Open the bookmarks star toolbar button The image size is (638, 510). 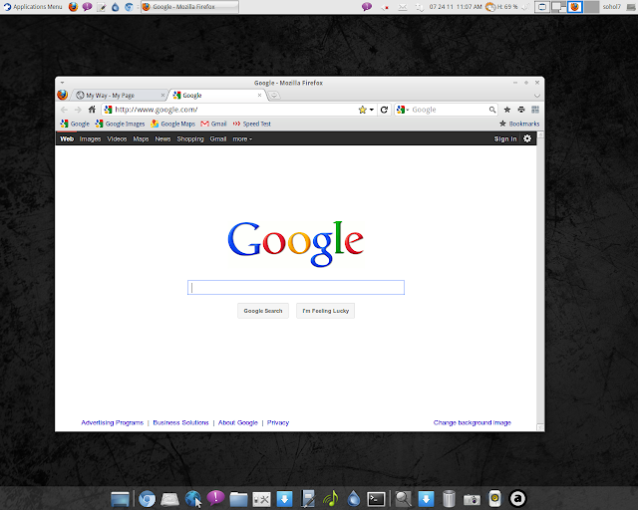(507, 110)
